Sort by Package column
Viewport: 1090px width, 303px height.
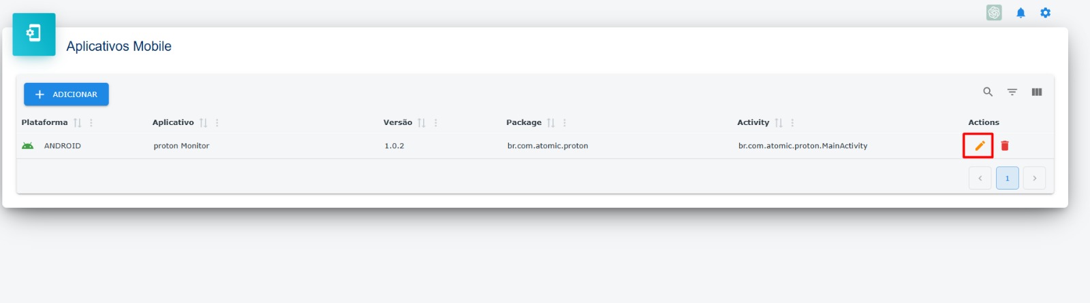pyautogui.click(x=551, y=123)
